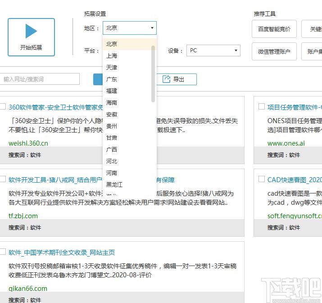The width and height of the screenshot is (322, 303).
Task: Click the 导出 export button
Action: pos(177,79)
